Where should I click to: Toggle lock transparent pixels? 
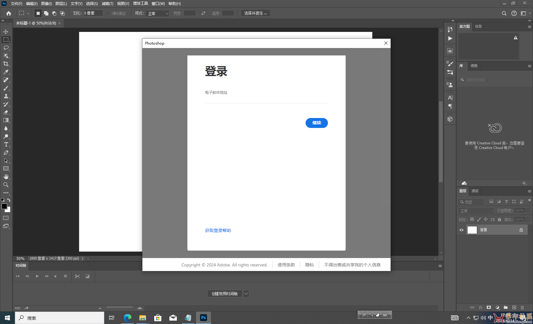coord(472,219)
